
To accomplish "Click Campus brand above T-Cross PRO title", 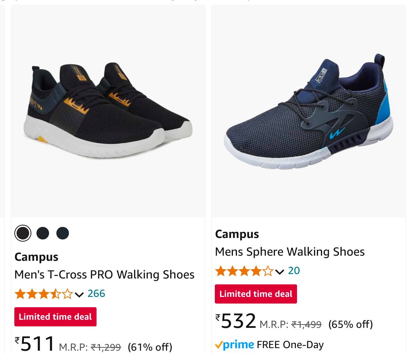I will [36, 257].
